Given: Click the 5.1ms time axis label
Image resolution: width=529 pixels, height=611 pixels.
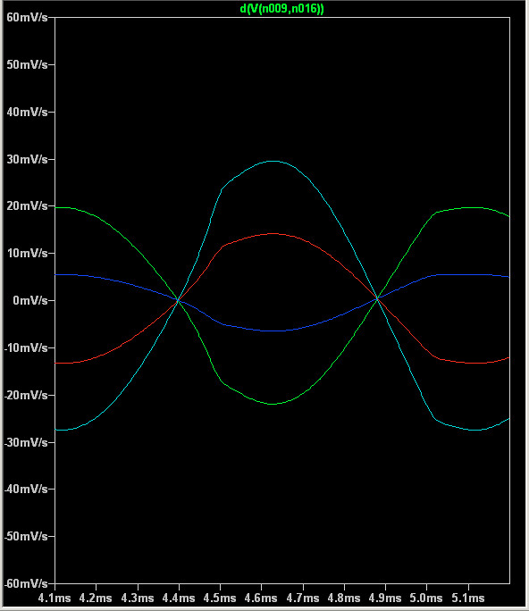Looking at the screenshot, I should coord(468,598).
